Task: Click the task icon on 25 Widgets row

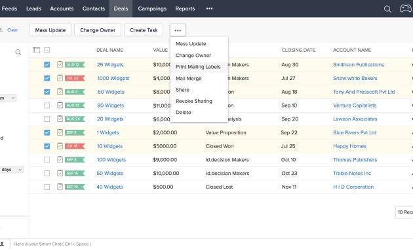Action: point(60,64)
